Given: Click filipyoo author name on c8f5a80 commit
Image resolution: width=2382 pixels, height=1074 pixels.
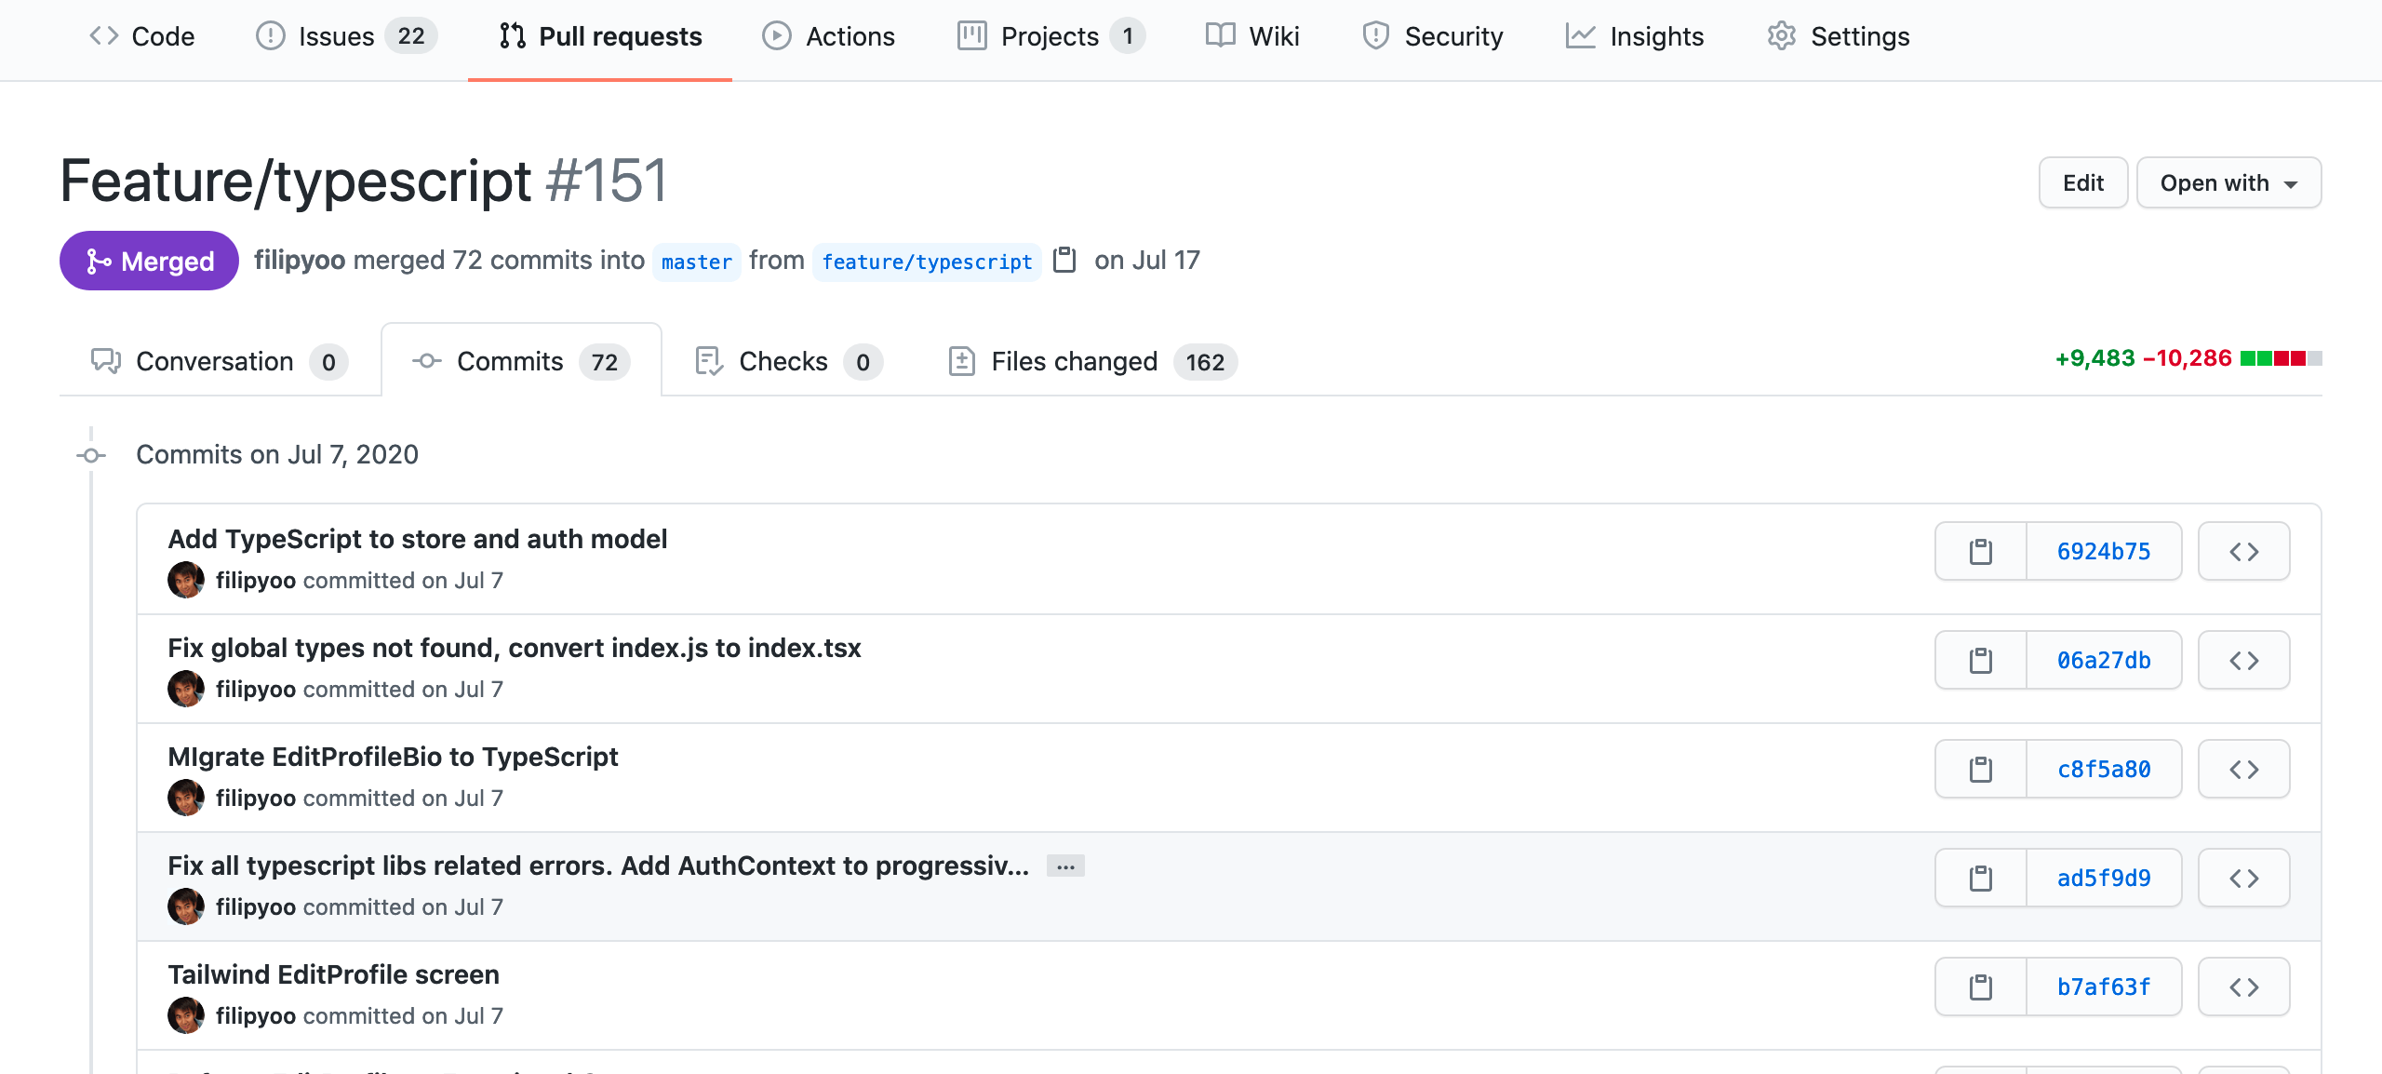Looking at the screenshot, I should 256,798.
